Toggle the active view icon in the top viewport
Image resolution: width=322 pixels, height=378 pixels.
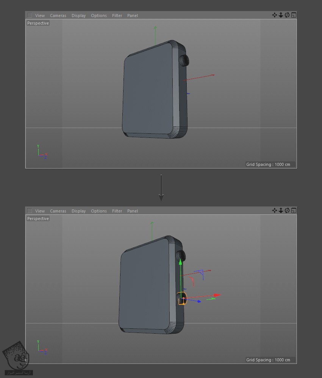coord(294,15)
